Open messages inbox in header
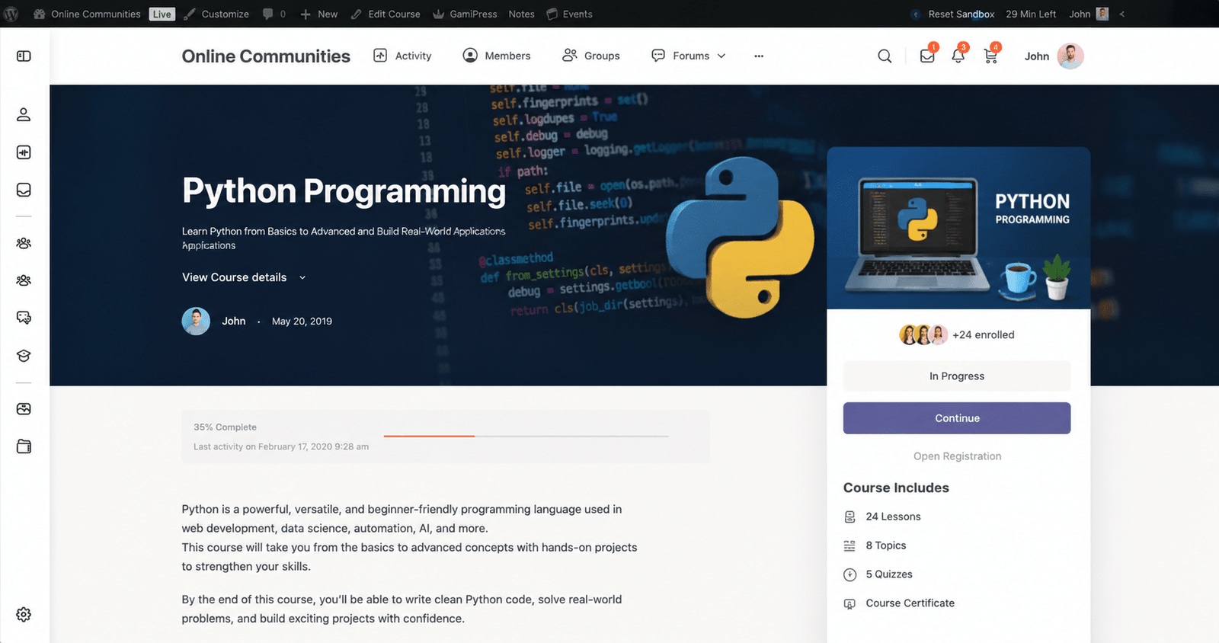The width and height of the screenshot is (1219, 643). [927, 56]
